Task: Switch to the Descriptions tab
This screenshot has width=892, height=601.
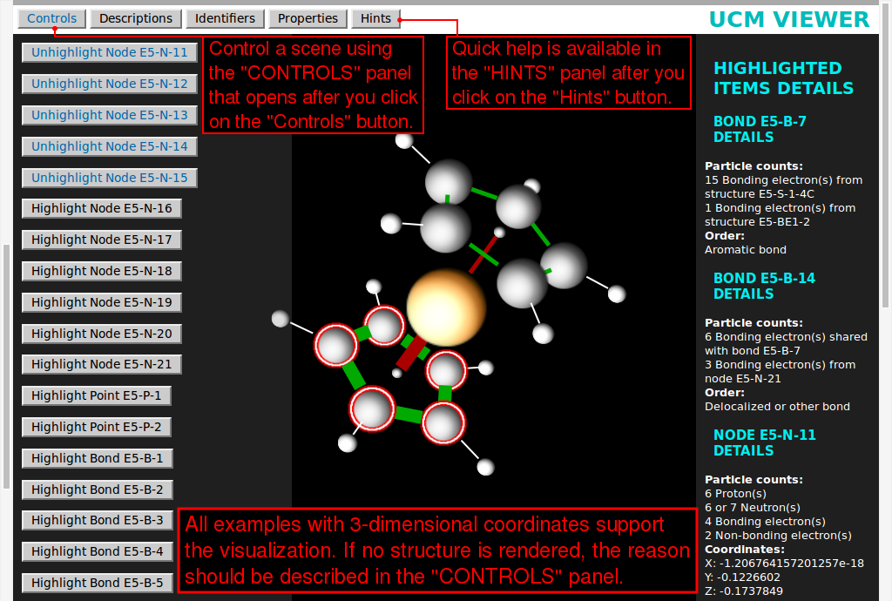Action: click(135, 19)
